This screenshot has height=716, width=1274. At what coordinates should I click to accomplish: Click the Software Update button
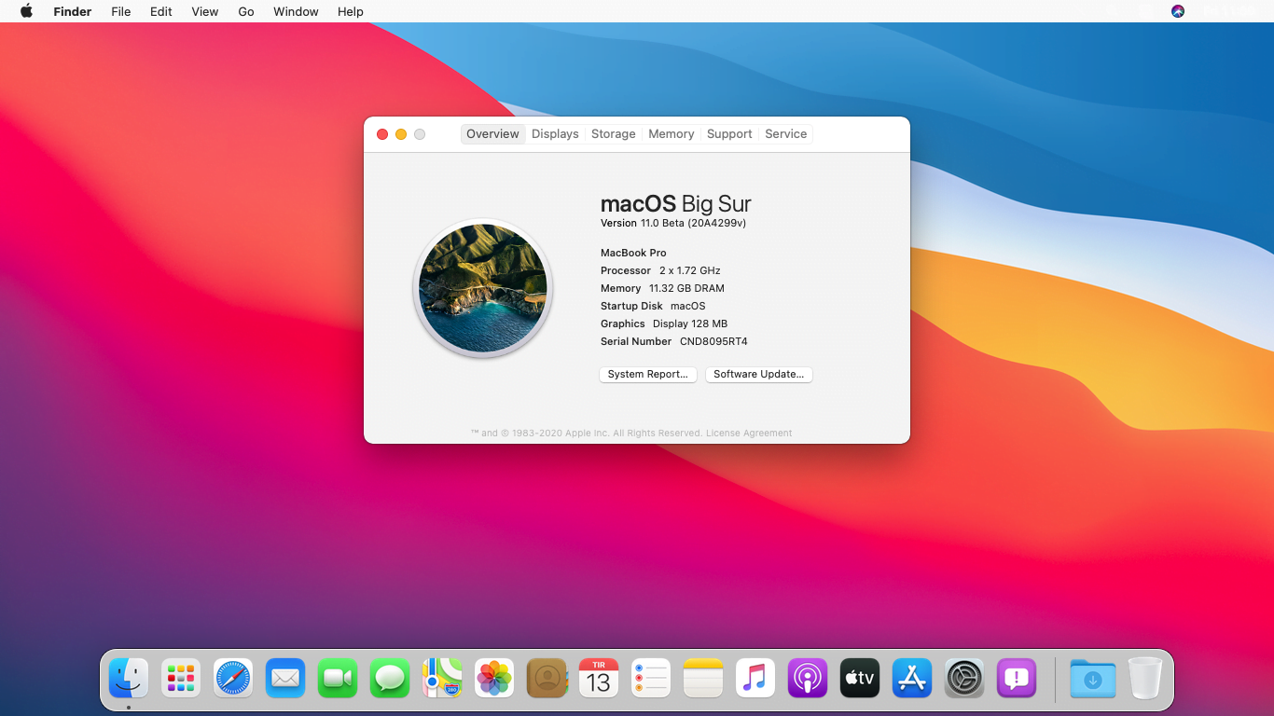759,374
